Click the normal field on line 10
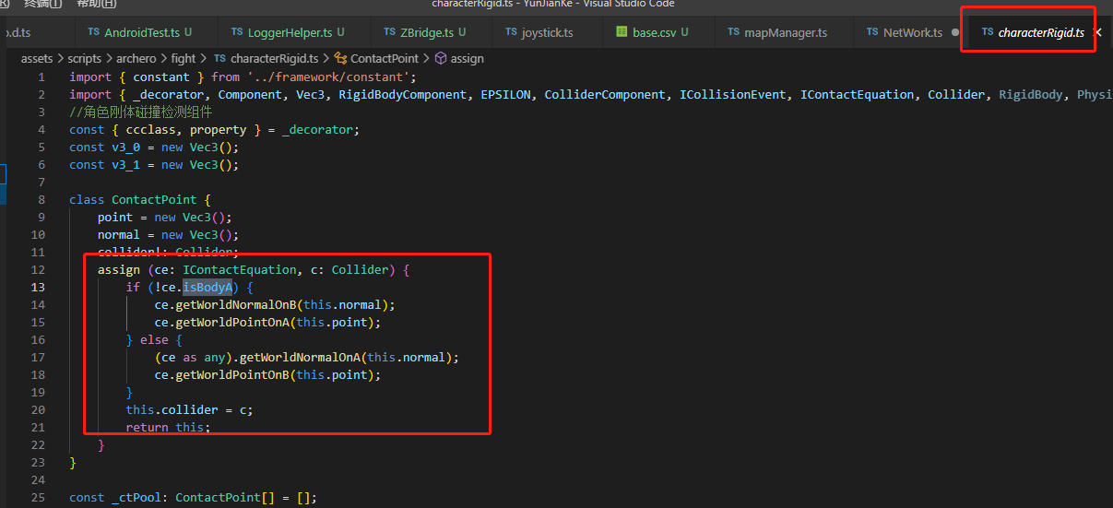 coord(119,234)
